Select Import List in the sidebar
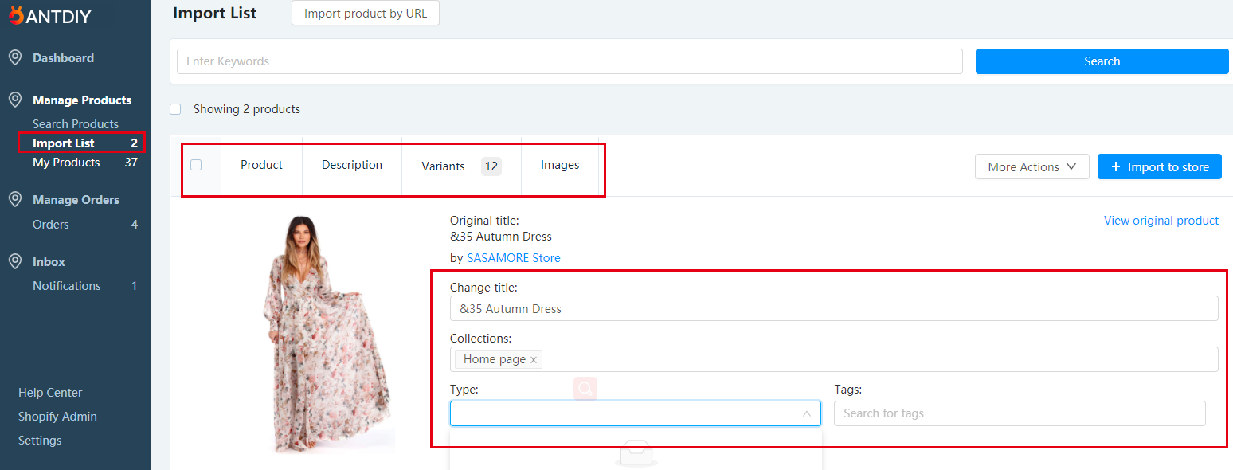1233x470 pixels. click(64, 143)
